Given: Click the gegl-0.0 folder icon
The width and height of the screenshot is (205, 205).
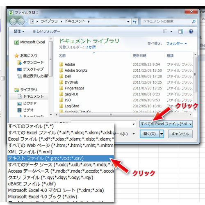Looking at the screenshot, I should click(61, 94).
